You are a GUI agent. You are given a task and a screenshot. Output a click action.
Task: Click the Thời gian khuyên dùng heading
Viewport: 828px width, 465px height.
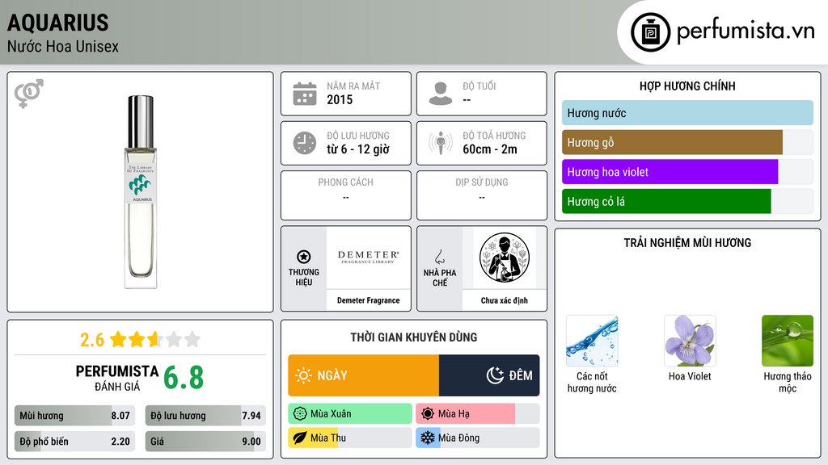tap(414, 337)
